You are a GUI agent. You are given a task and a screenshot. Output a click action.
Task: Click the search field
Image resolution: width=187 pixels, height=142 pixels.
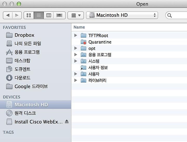click(x=176, y=15)
